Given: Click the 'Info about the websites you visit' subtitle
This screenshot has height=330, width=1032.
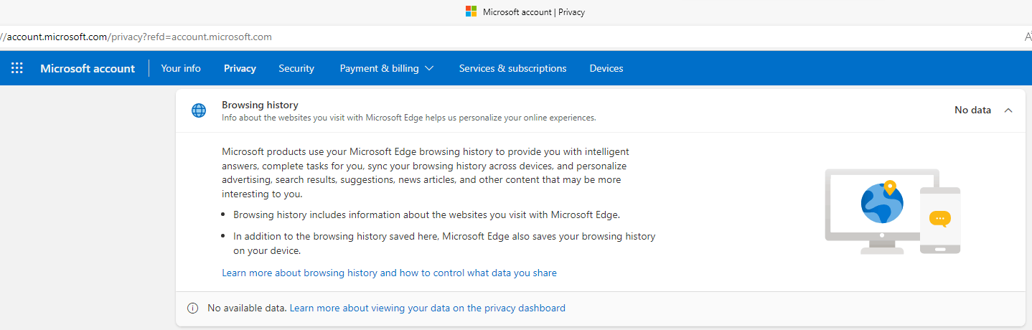Looking at the screenshot, I should (409, 117).
